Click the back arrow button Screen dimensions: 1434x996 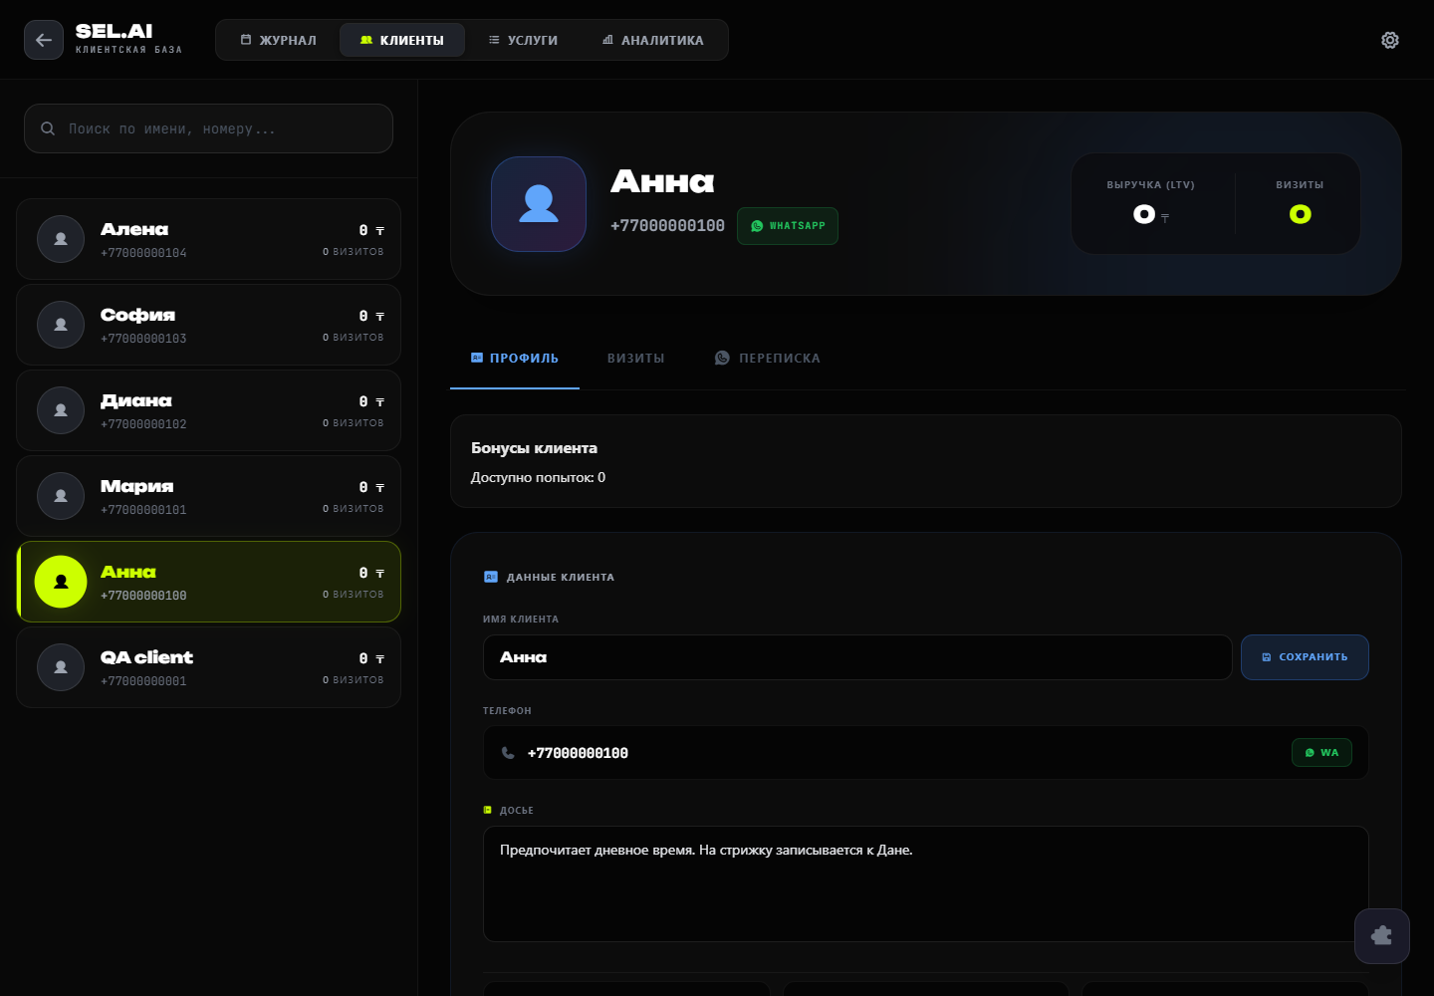pos(44,40)
